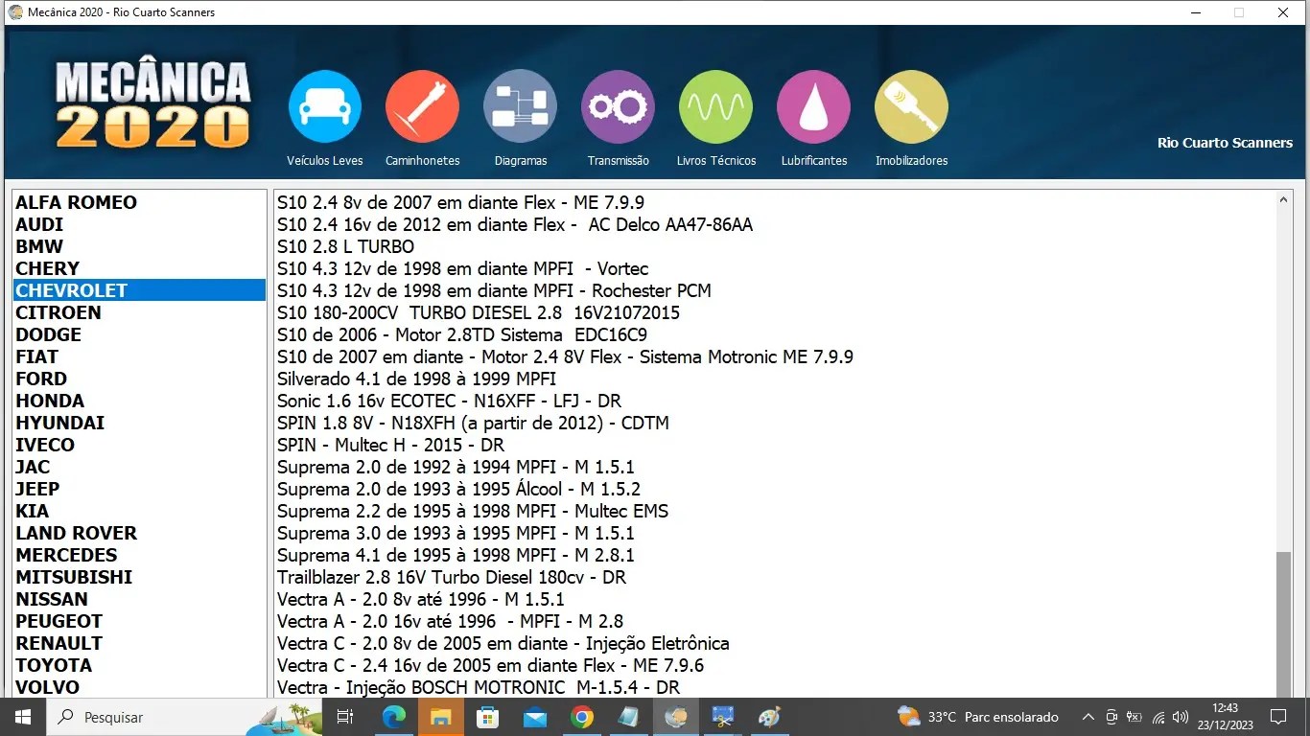Viewport: 1310px width, 736px height.
Task: Open the Transmissão gears icon
Action: [x=618, y=106]
